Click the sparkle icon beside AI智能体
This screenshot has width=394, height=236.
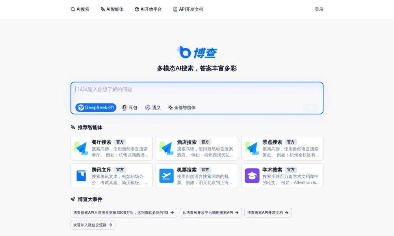(102, 9)
